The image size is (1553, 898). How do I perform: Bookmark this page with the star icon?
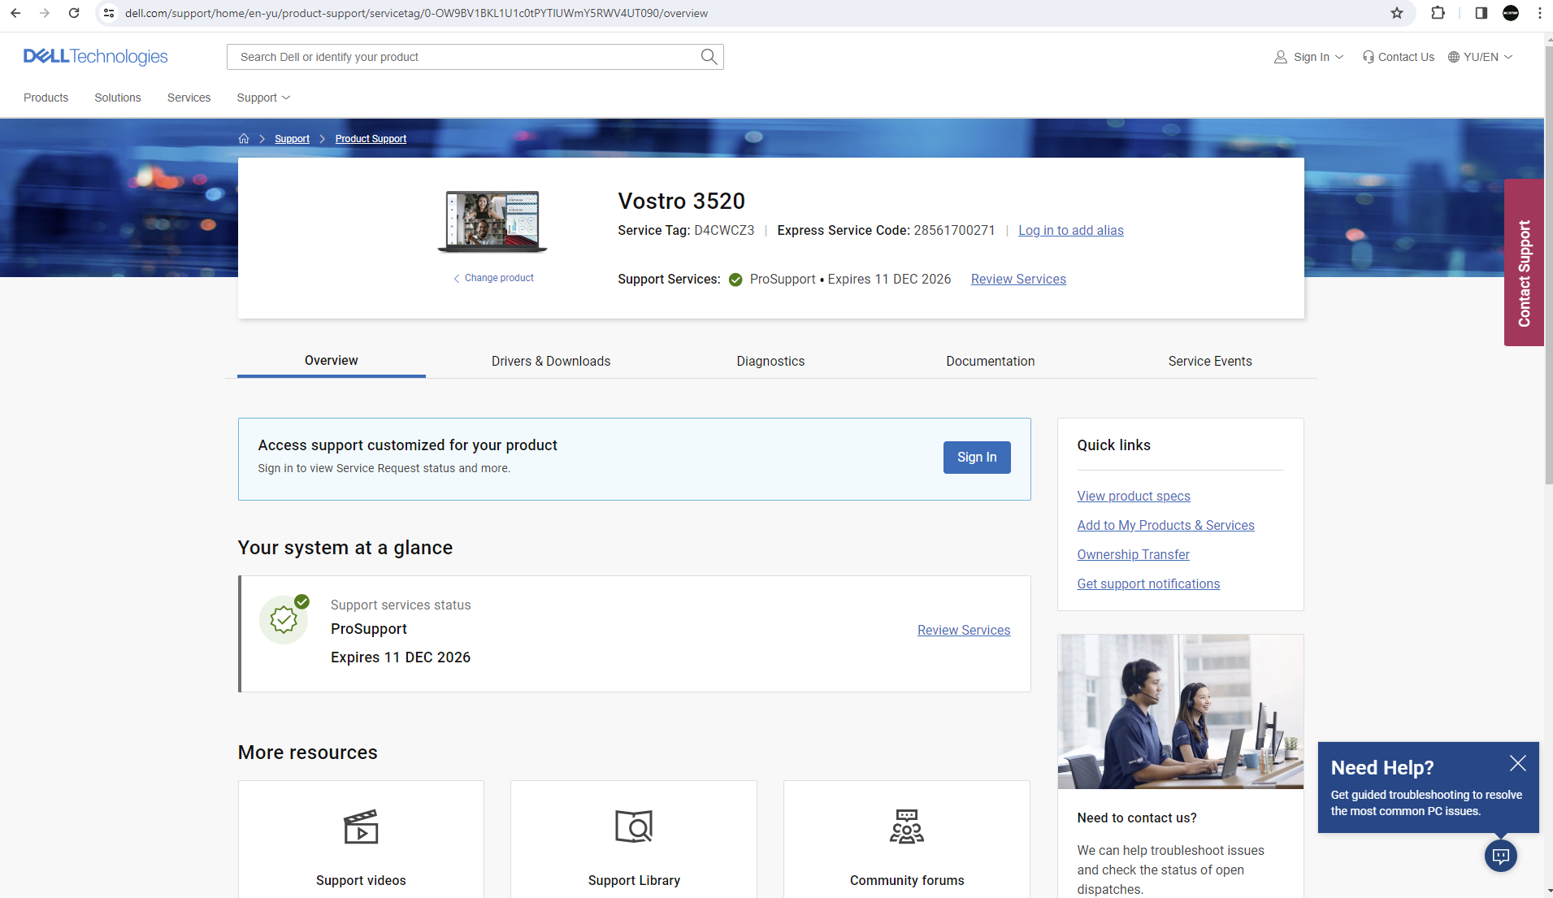click(1397, 13)
